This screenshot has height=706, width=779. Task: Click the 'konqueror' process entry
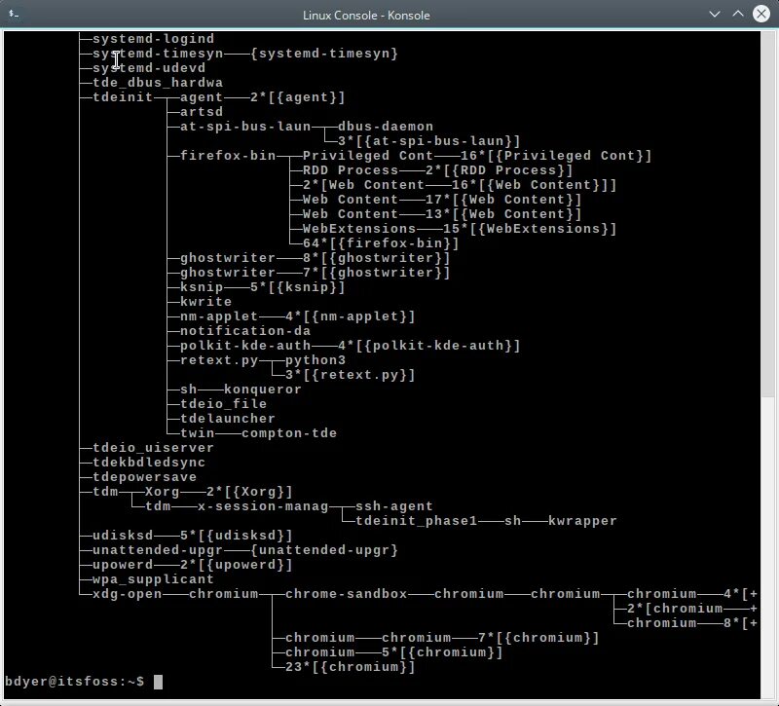[x=263, y=390]
